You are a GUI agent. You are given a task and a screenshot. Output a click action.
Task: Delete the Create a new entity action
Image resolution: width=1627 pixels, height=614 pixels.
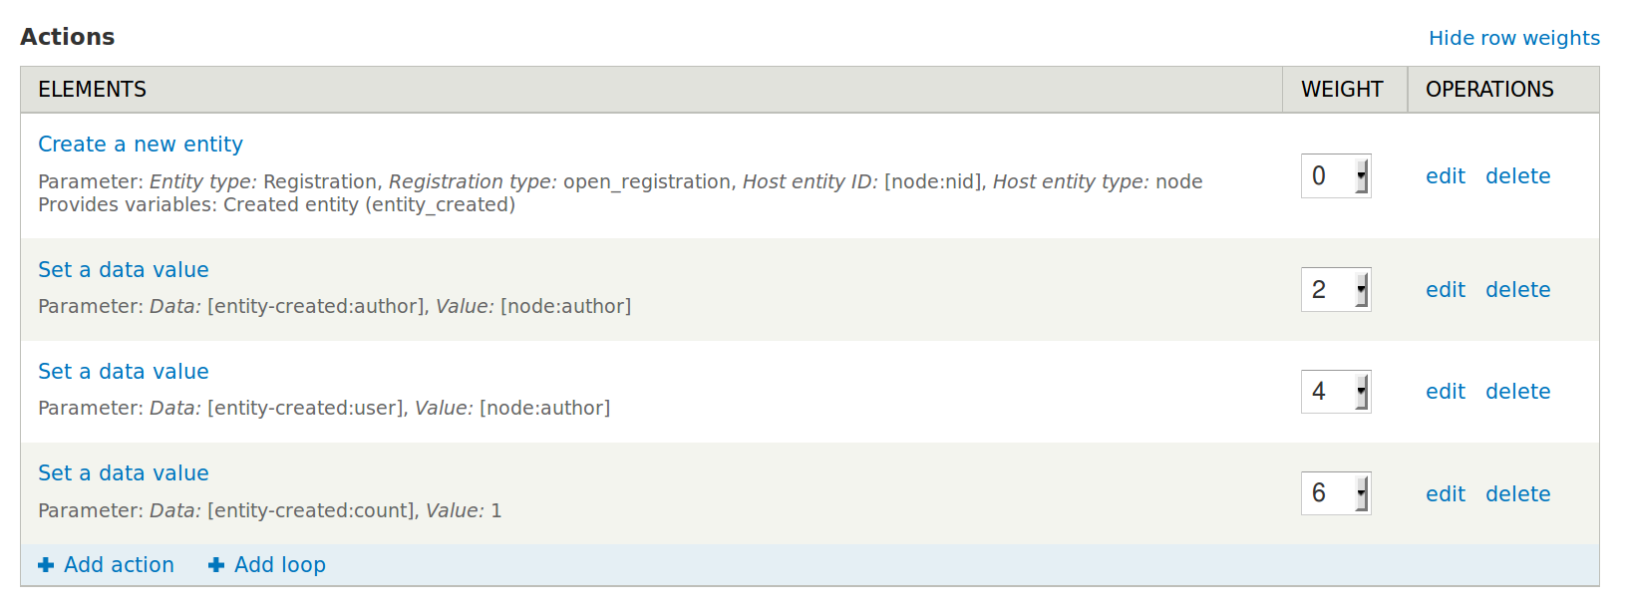[x=1517, y=176]
